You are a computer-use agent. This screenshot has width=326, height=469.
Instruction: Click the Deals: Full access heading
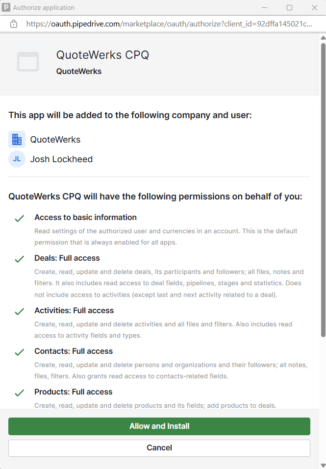tap(67, 258)
